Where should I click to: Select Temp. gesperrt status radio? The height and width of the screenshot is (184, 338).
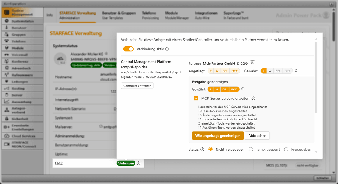click(251, 149)
